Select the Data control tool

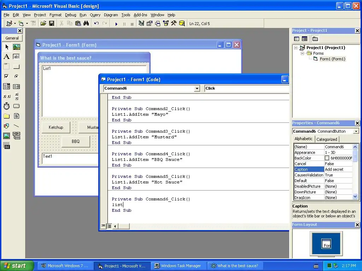pos(16,136)
